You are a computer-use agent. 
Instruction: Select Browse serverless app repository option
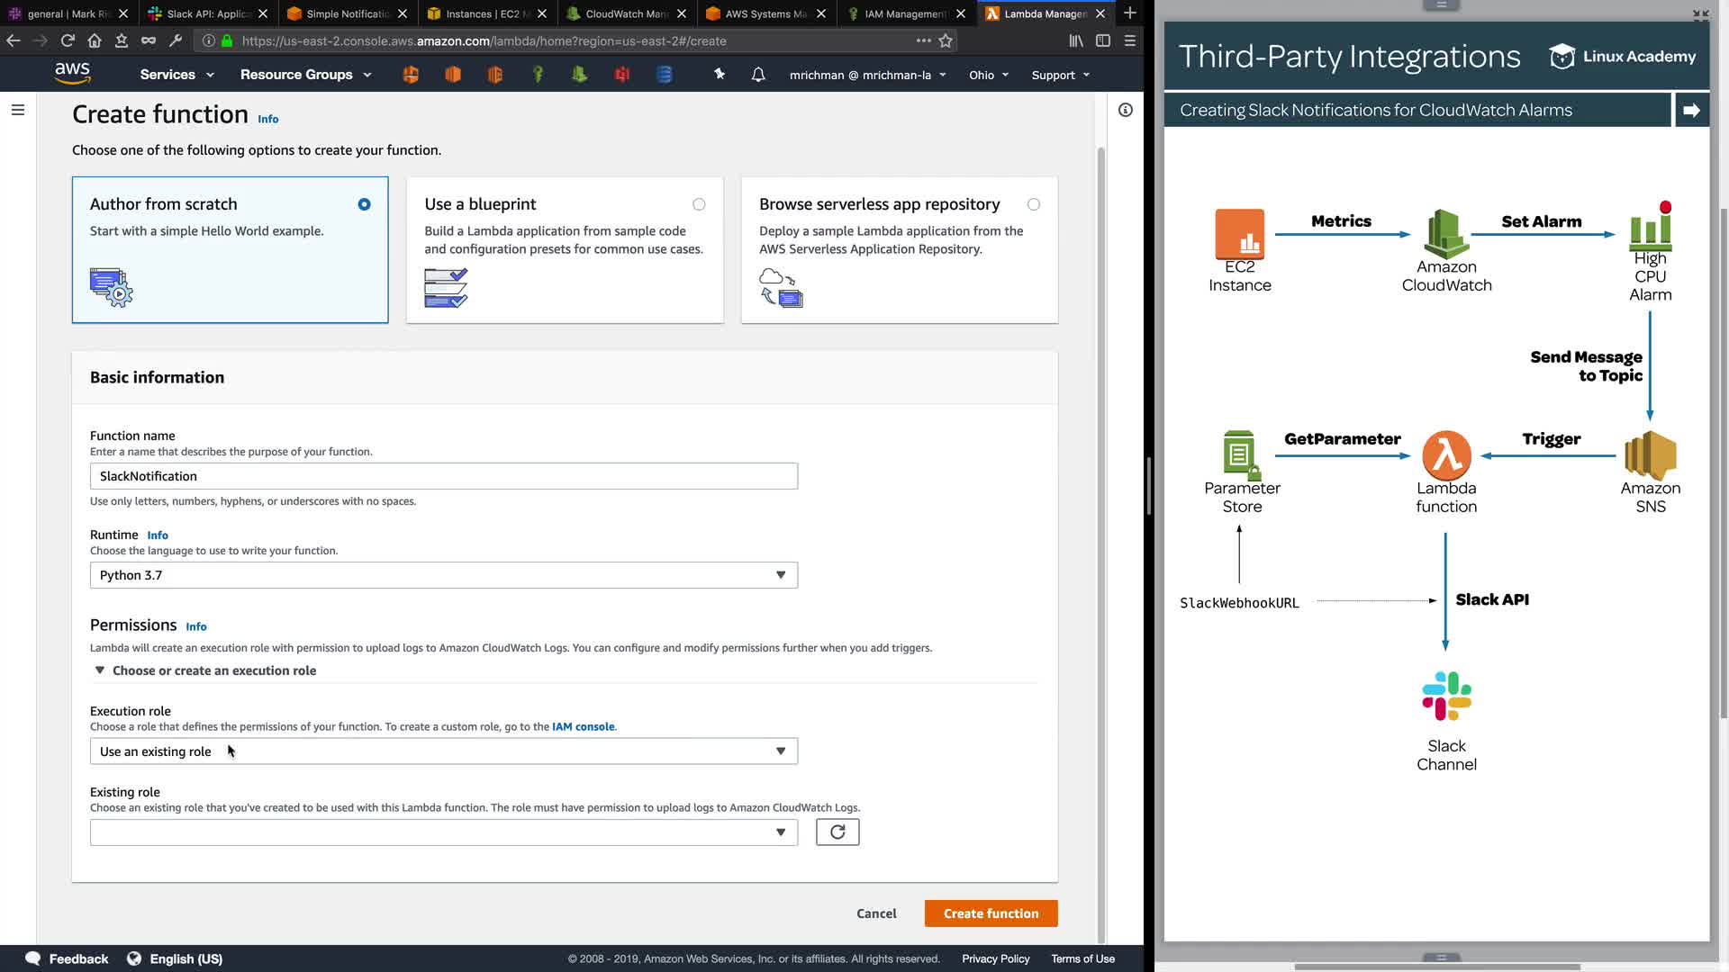click(x=1033, y=204)
